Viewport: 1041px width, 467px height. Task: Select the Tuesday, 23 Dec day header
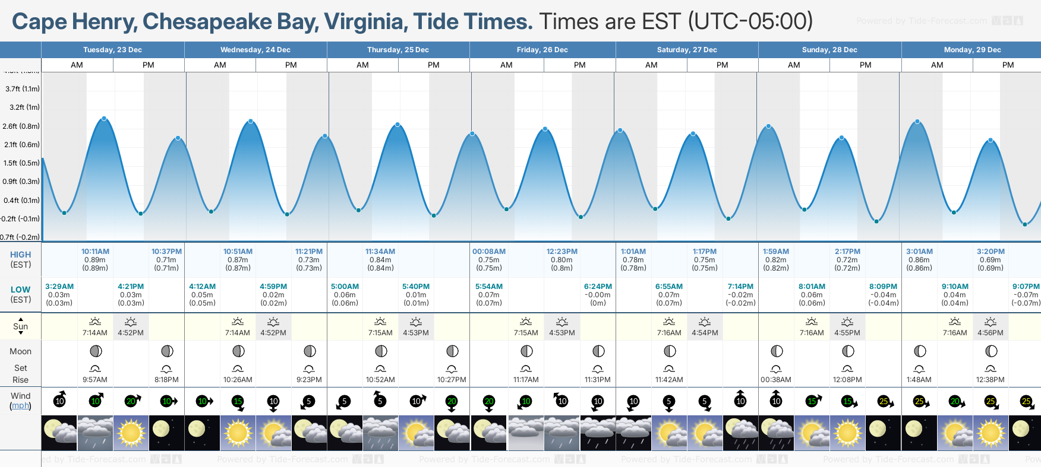pos(112,50)
